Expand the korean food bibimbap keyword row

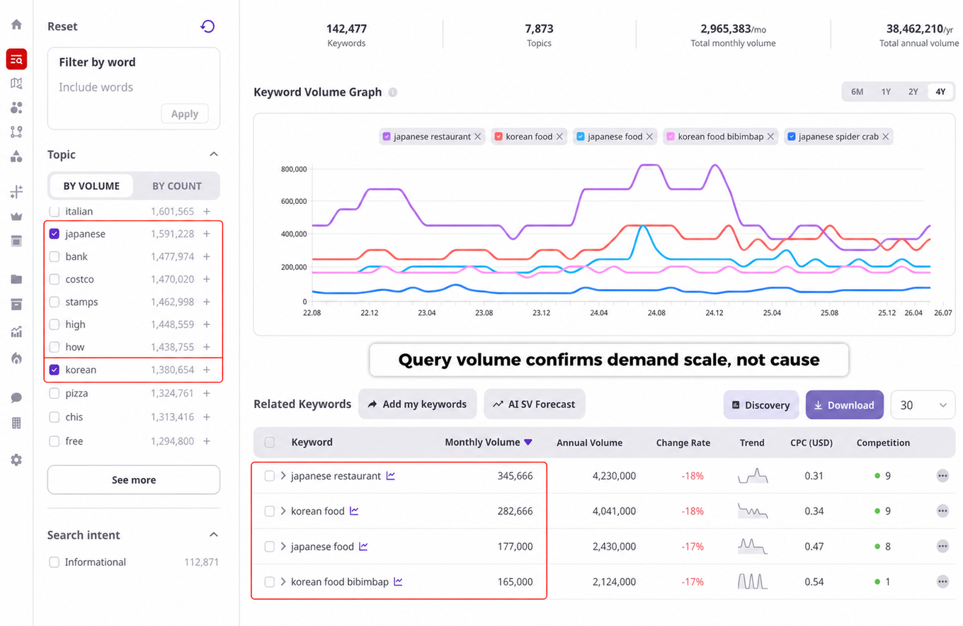coord(283,582)
